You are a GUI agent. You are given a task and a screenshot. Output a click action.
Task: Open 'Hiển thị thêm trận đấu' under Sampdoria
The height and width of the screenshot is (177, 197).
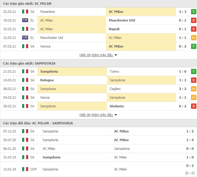pos(96,115)
